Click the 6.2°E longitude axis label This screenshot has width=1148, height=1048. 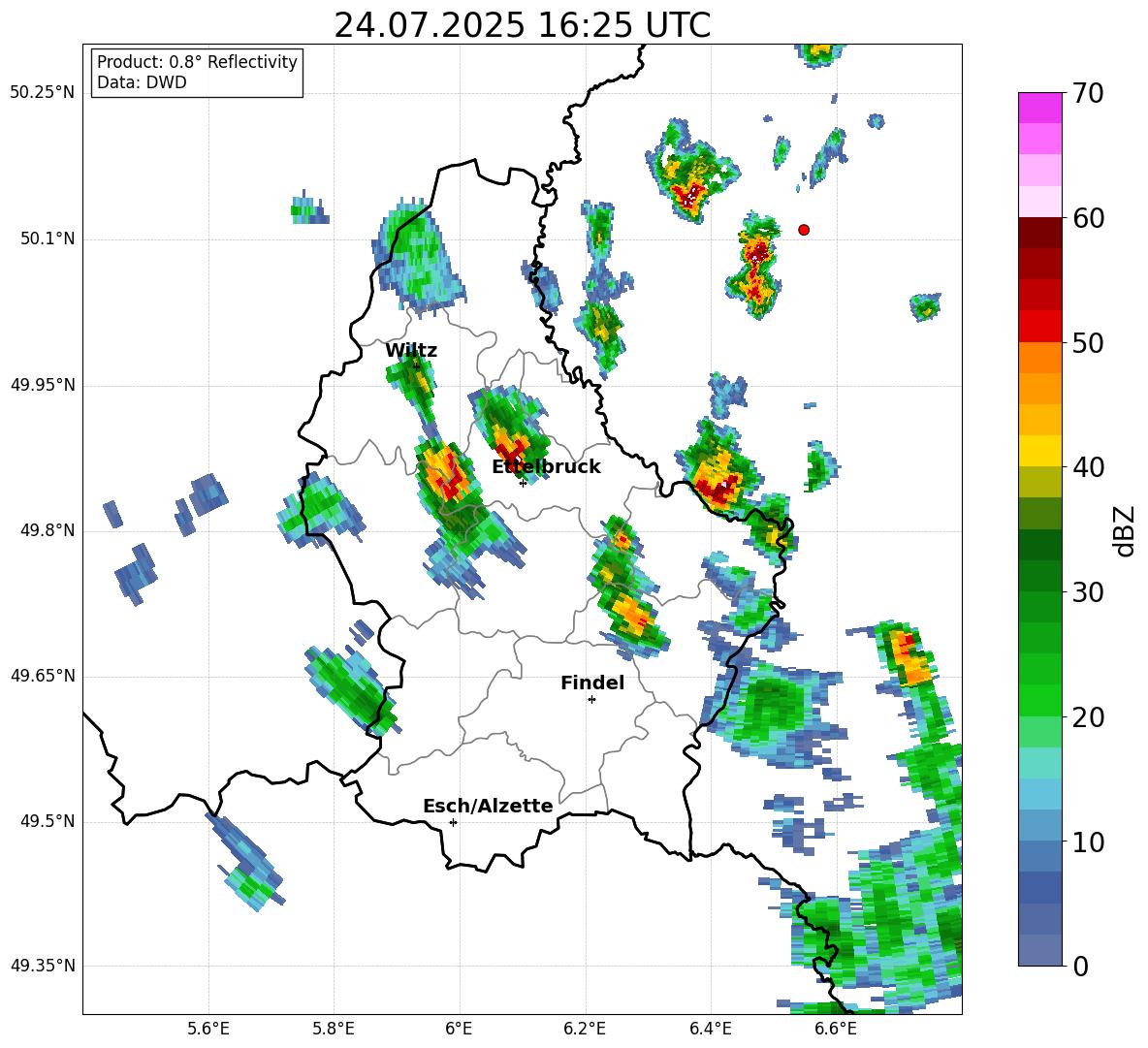[585, 1029]
